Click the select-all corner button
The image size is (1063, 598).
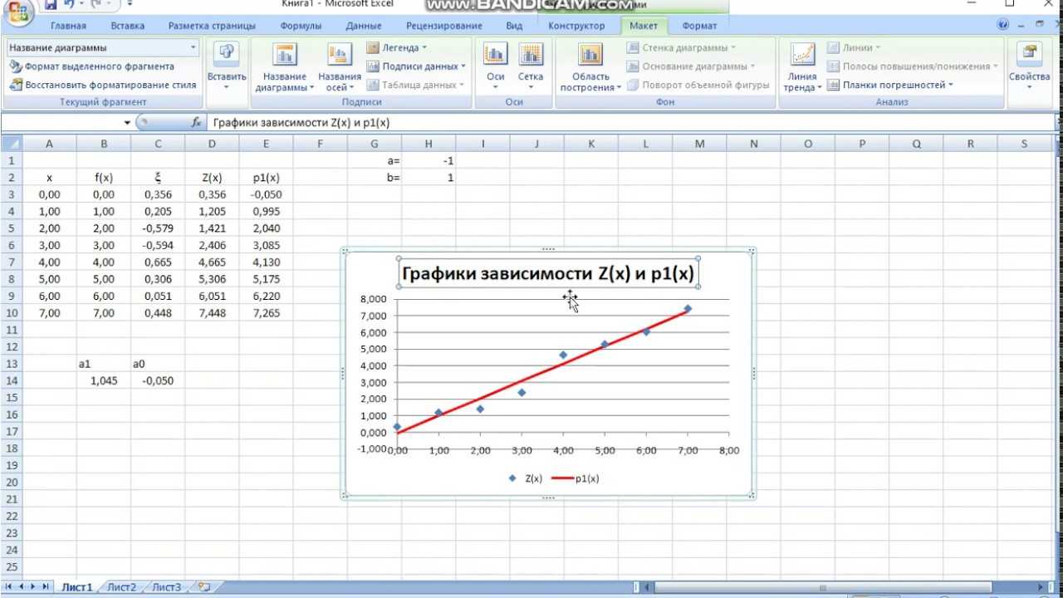(x=11, y=144)
